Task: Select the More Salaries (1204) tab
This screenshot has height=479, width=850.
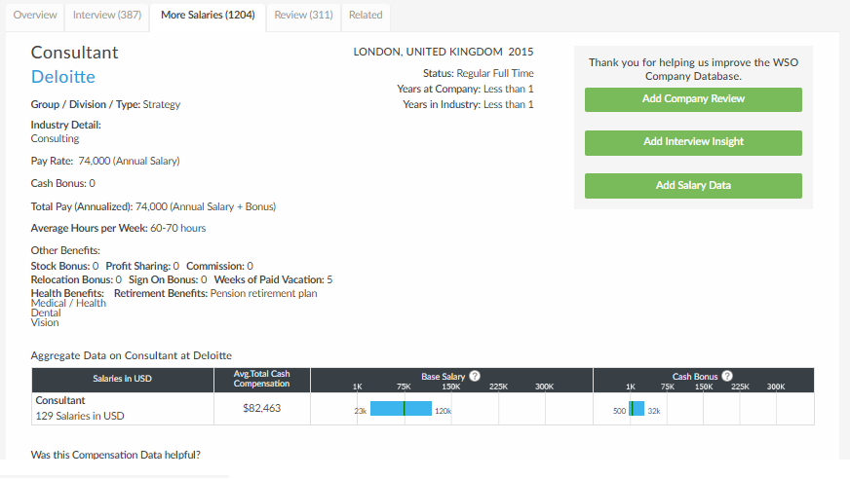Action: coord(208,16)
